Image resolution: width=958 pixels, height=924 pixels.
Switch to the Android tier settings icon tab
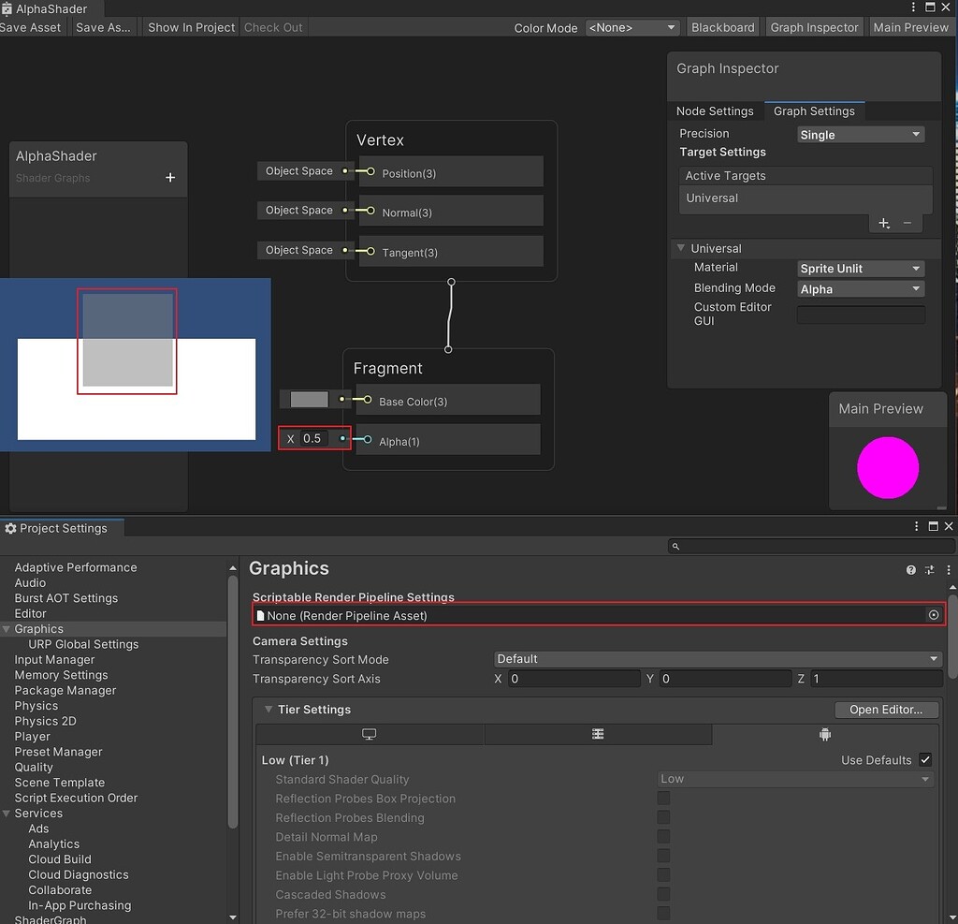[824, 734]
